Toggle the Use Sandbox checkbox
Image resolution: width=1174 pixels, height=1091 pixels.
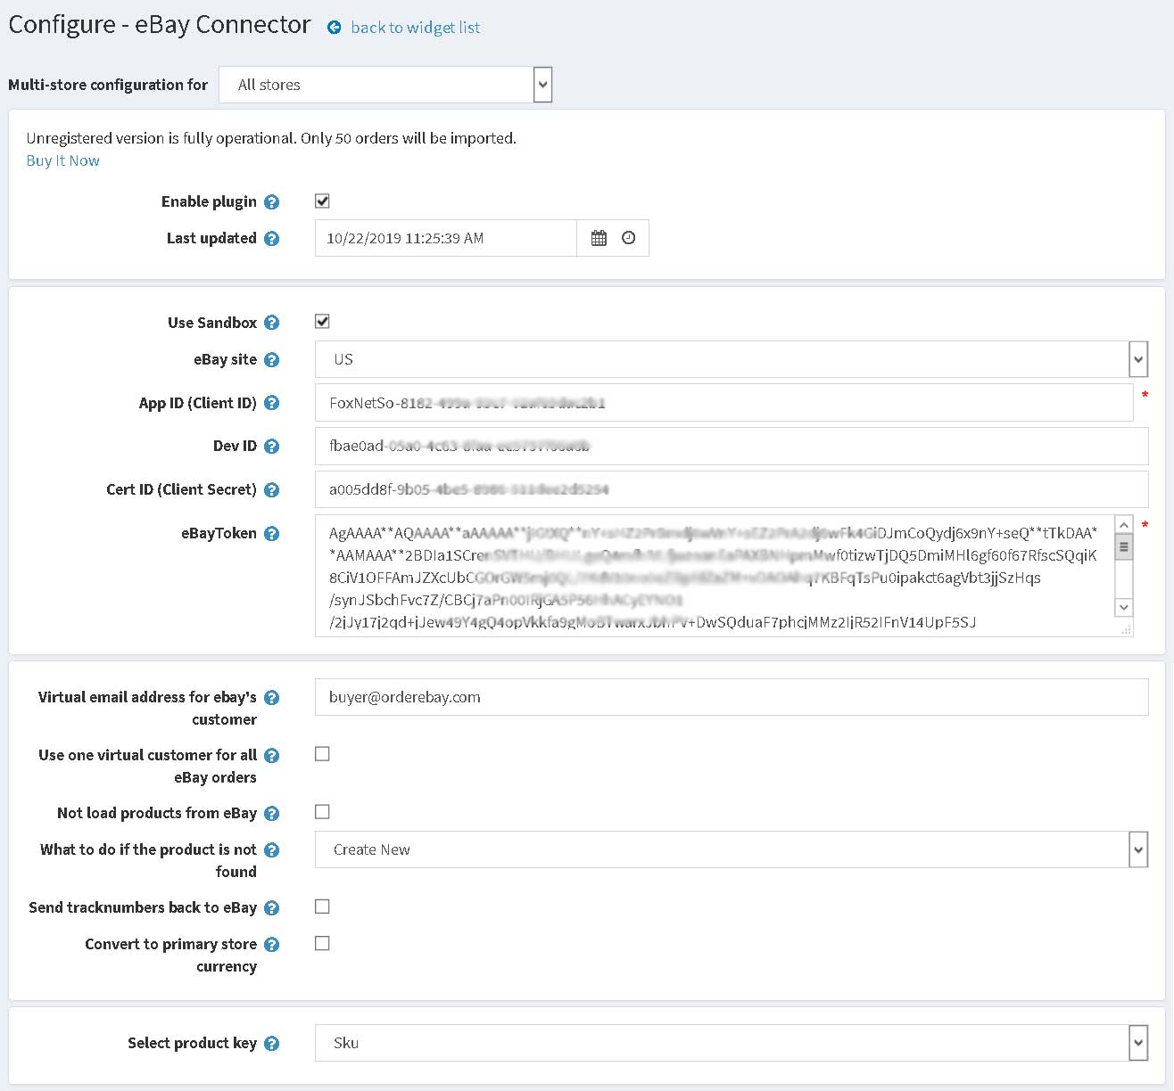[322, 322]
